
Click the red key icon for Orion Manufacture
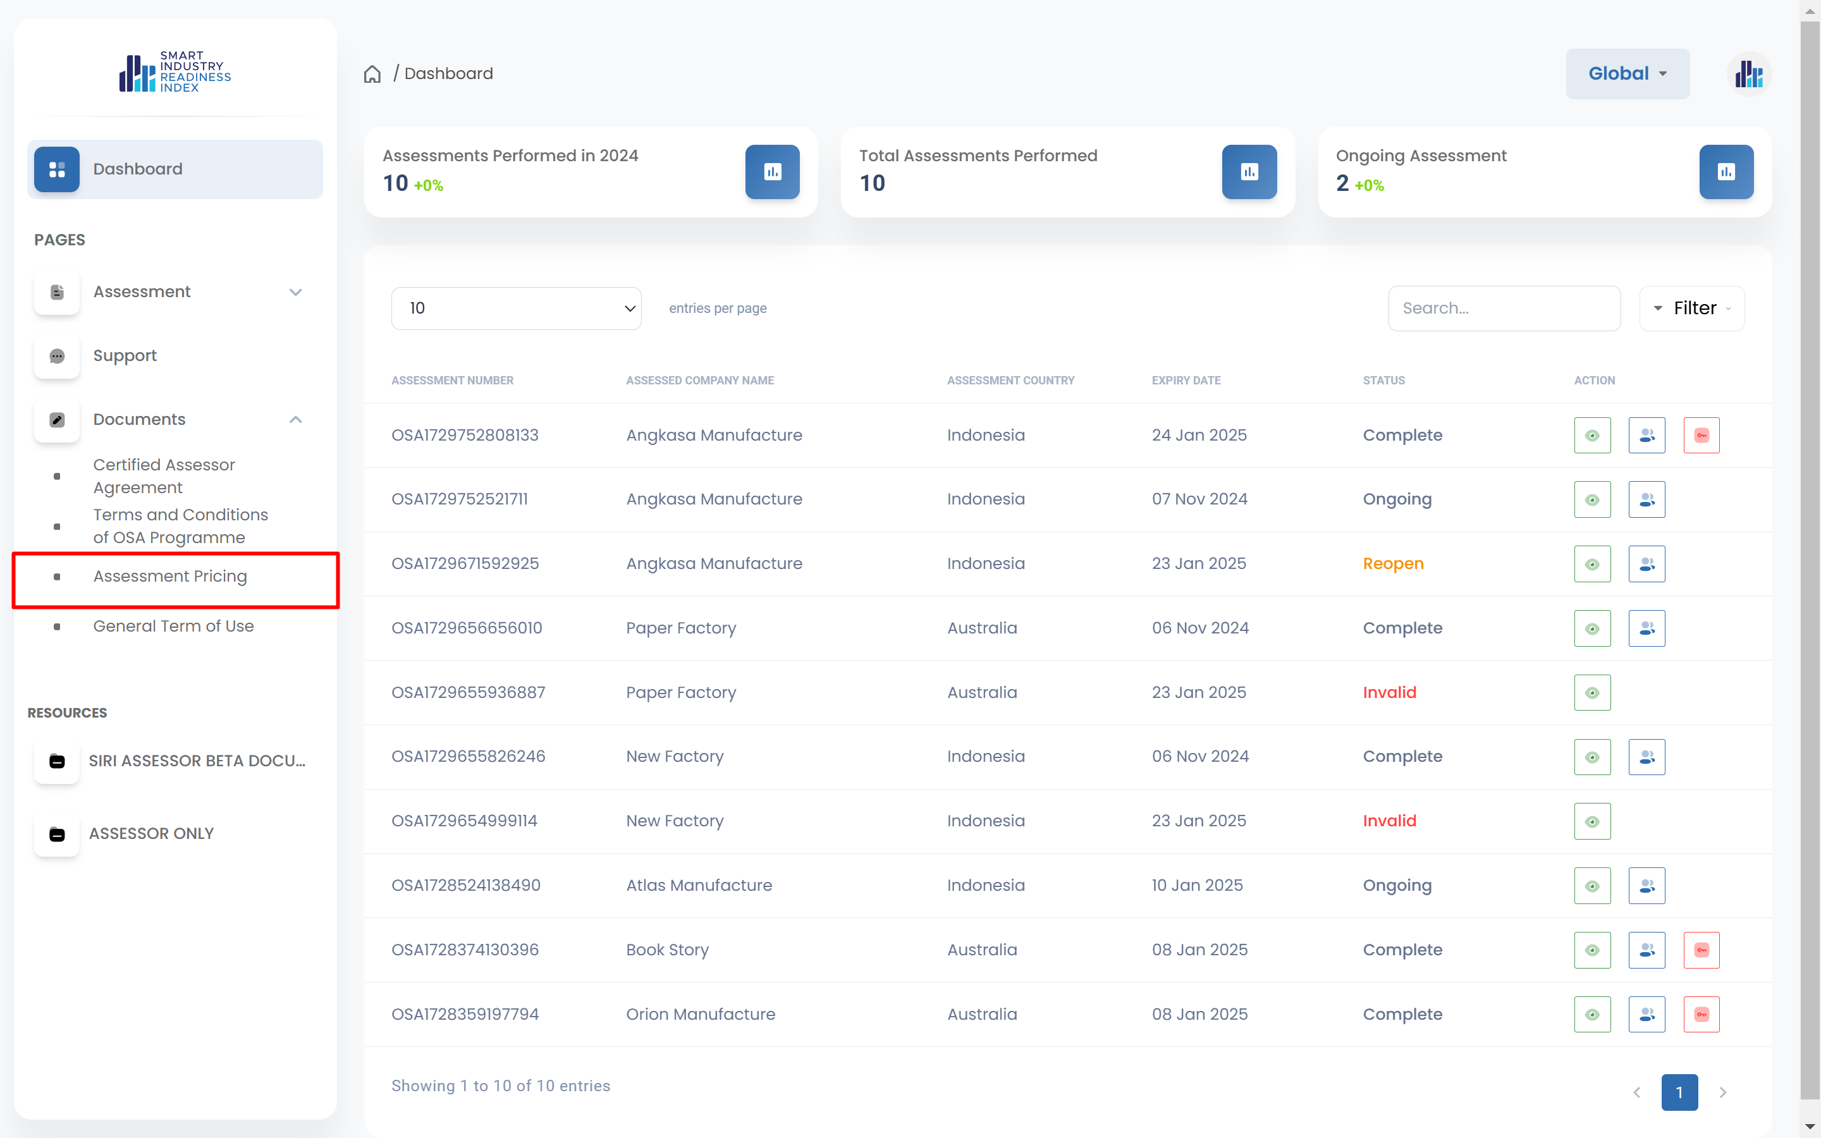pyautogui.click(x=1701, y=1015)
